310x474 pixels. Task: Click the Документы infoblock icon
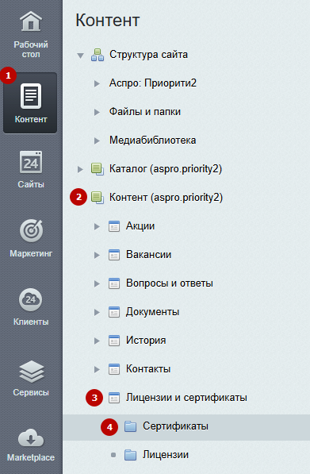[114, 312]
